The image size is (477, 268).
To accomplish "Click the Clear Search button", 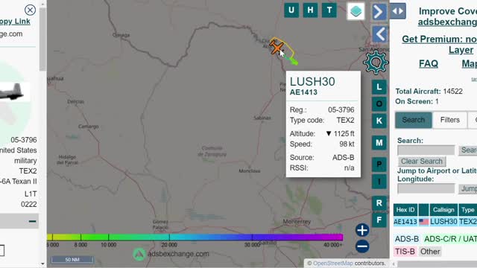I will (x=422, y=162).
